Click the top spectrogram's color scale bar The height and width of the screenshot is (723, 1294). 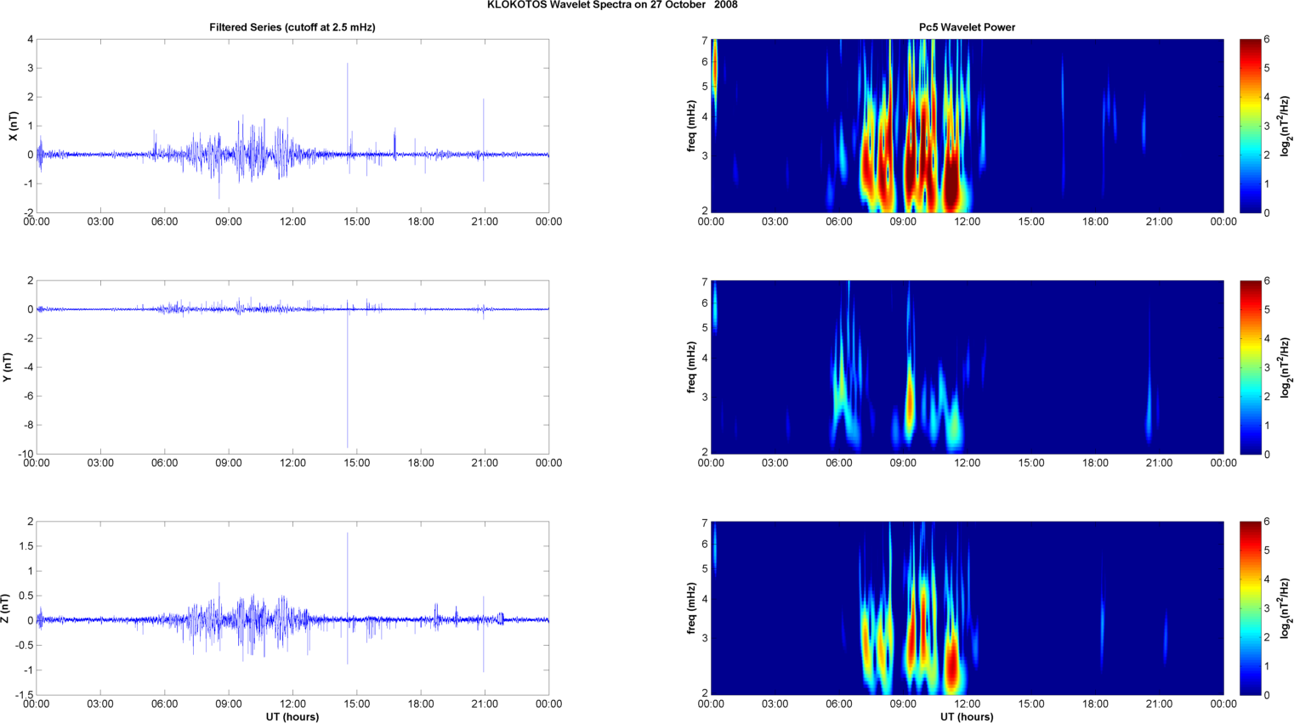click(x=1250, y=126)
